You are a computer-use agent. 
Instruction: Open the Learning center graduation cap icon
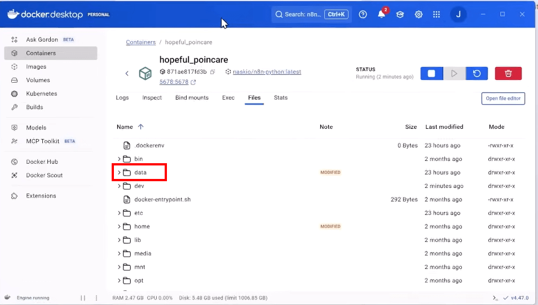click(x=400, y=15)
